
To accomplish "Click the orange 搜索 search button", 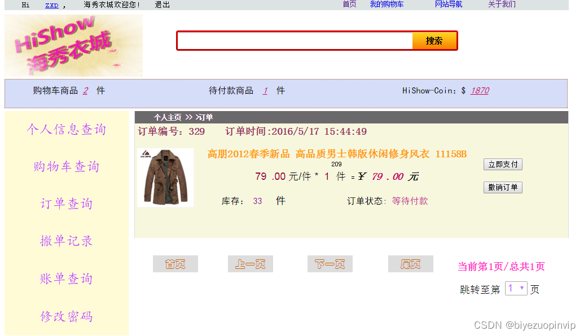I will (434, 41).
